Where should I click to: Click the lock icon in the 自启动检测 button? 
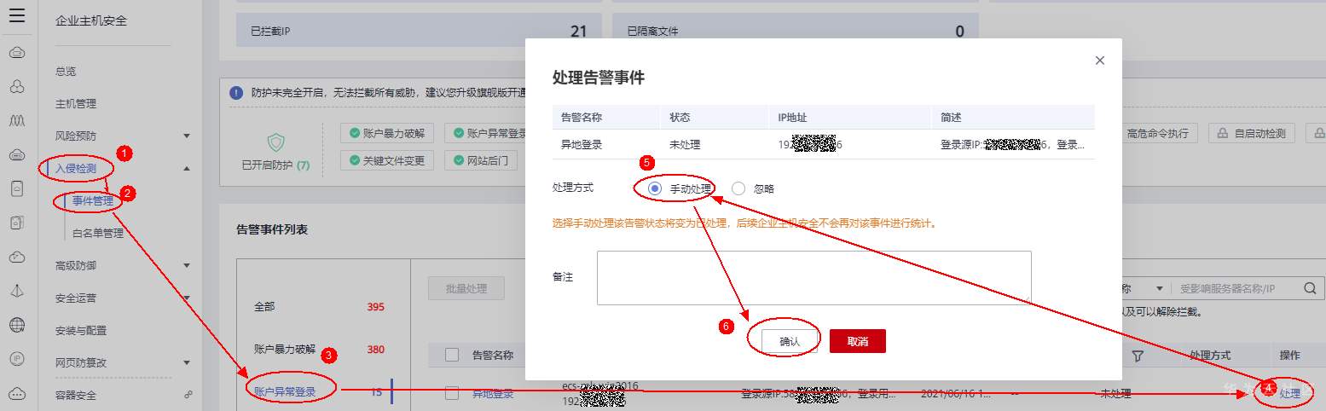point(1223,133)
